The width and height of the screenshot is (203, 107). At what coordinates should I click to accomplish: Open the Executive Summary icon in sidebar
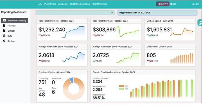(4, 20)
